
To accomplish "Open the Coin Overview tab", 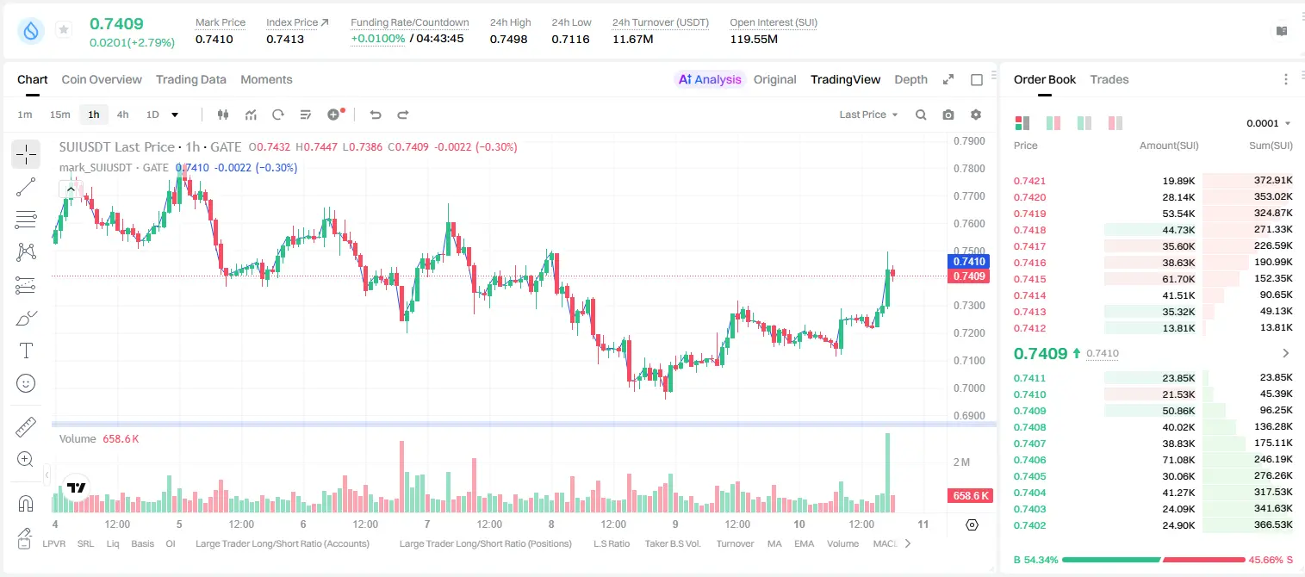I will 102,79.
